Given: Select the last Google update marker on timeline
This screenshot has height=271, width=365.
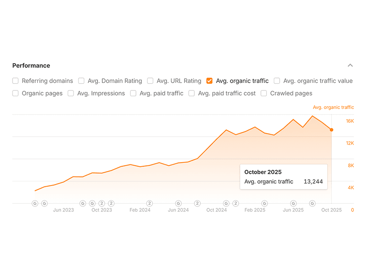Looking at the screenshot, I should click(312, 203).
